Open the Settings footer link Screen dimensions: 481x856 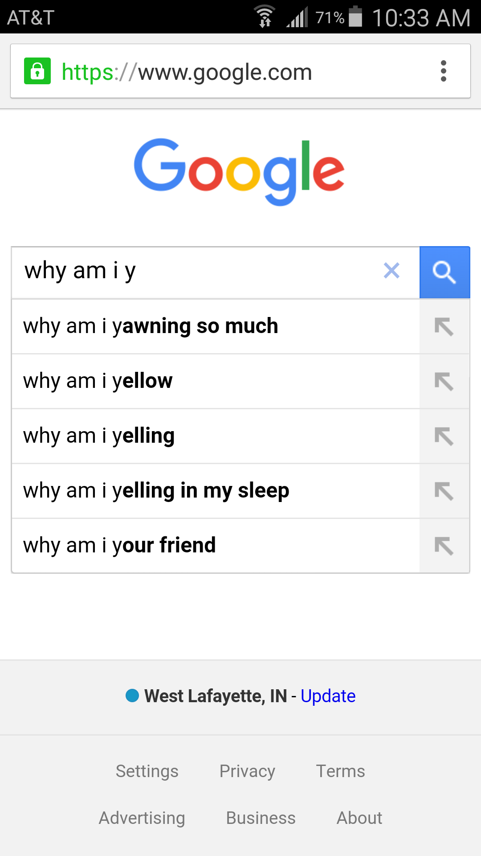(147, 771)
